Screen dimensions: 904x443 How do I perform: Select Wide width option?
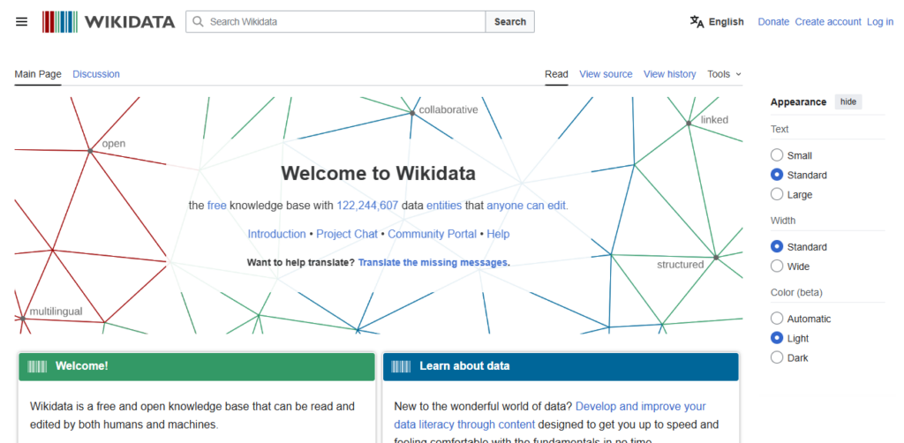point(777,267)
